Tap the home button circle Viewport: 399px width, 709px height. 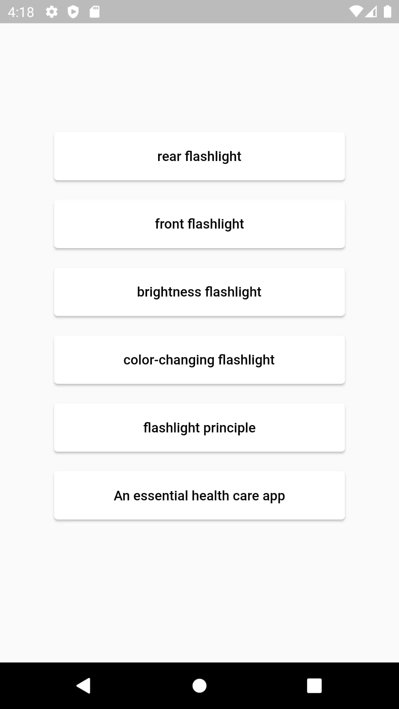tap(199, 685)
